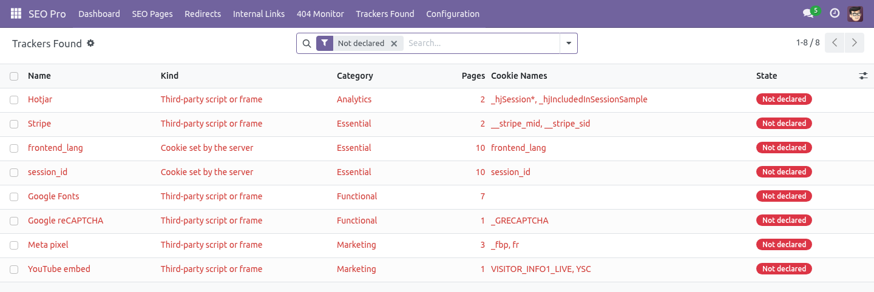Select the Meta pixel row checkbox
The width and height of the screenshot is (874, 292).
click(14, 245)
